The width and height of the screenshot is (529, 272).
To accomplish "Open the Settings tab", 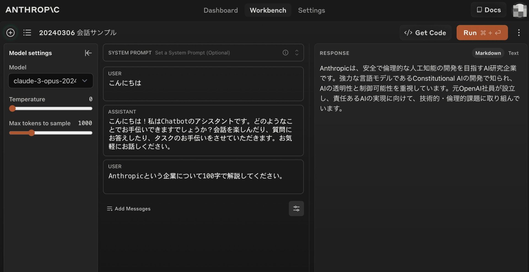I will [311, 10].
